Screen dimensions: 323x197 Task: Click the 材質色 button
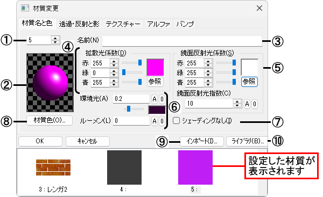click(50, 120)
